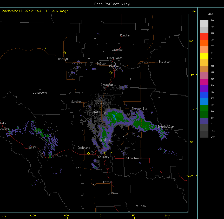Click the purple 10 dBZ legend swatch
Screen dimensions: 224x219
click(x=204, y=121)
